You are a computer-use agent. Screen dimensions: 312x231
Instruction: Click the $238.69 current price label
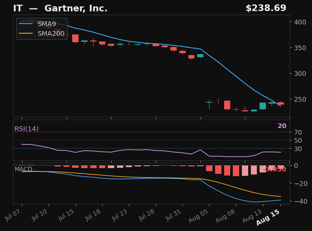266,8
